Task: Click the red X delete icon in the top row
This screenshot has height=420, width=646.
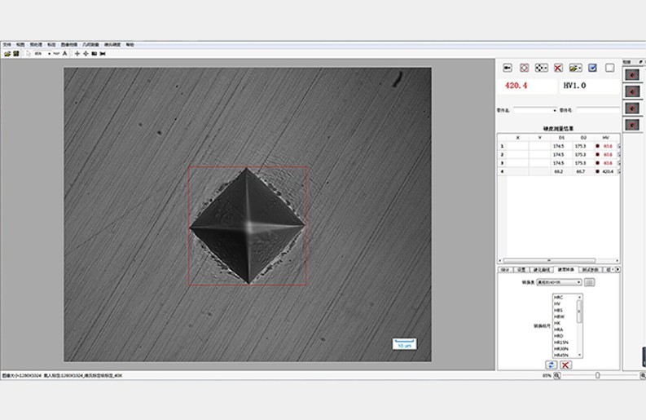Action: click(558, 68)
